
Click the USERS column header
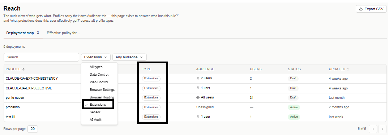click(x=256, y=69)
